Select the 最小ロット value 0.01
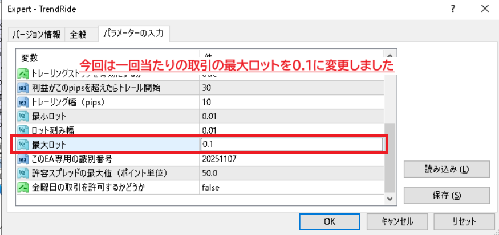Image resolution: width=499 pixels, height=235 pixels. (209, 116)
